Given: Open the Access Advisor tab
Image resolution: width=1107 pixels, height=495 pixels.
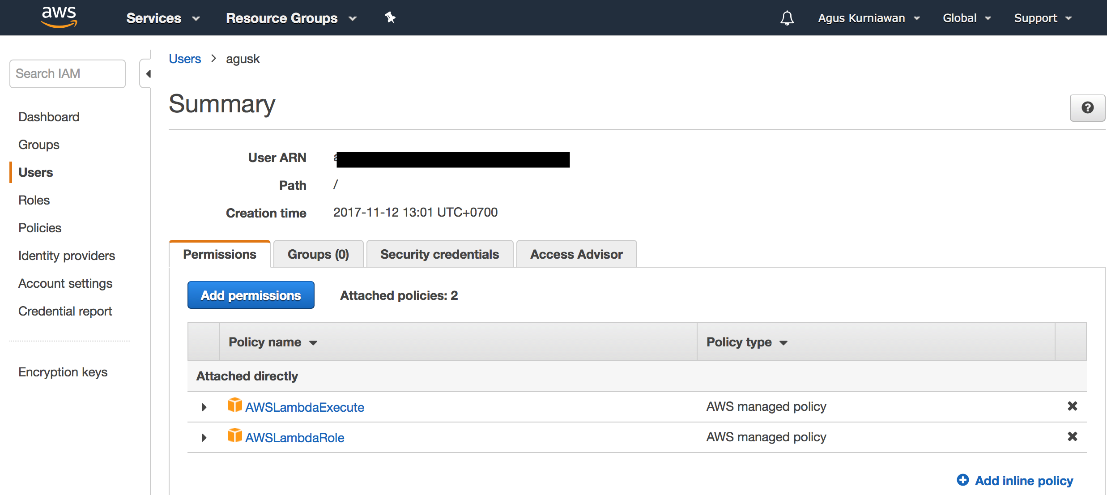Looking at the screenshot, I should pos(576,254).
